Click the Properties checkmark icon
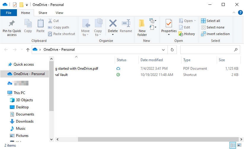Screen dimensions: 244x149 pyautogui.click(x=169, y=23)
